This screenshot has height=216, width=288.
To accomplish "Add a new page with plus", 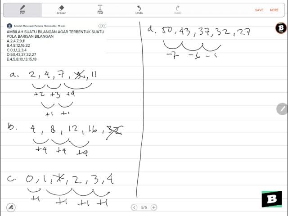I will coord(153,207).
